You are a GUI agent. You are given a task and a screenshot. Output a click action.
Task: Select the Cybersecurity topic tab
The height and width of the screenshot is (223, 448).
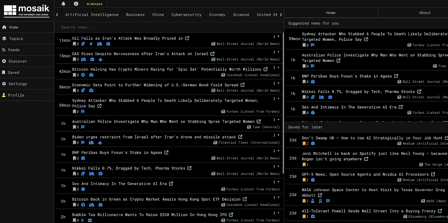pyautogui.click(x=186, y=15)
